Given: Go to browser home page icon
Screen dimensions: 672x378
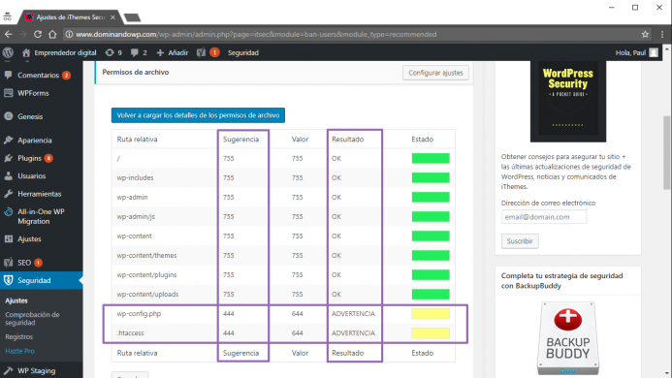Looking at the screenshot, I should [x=52, y=34].
